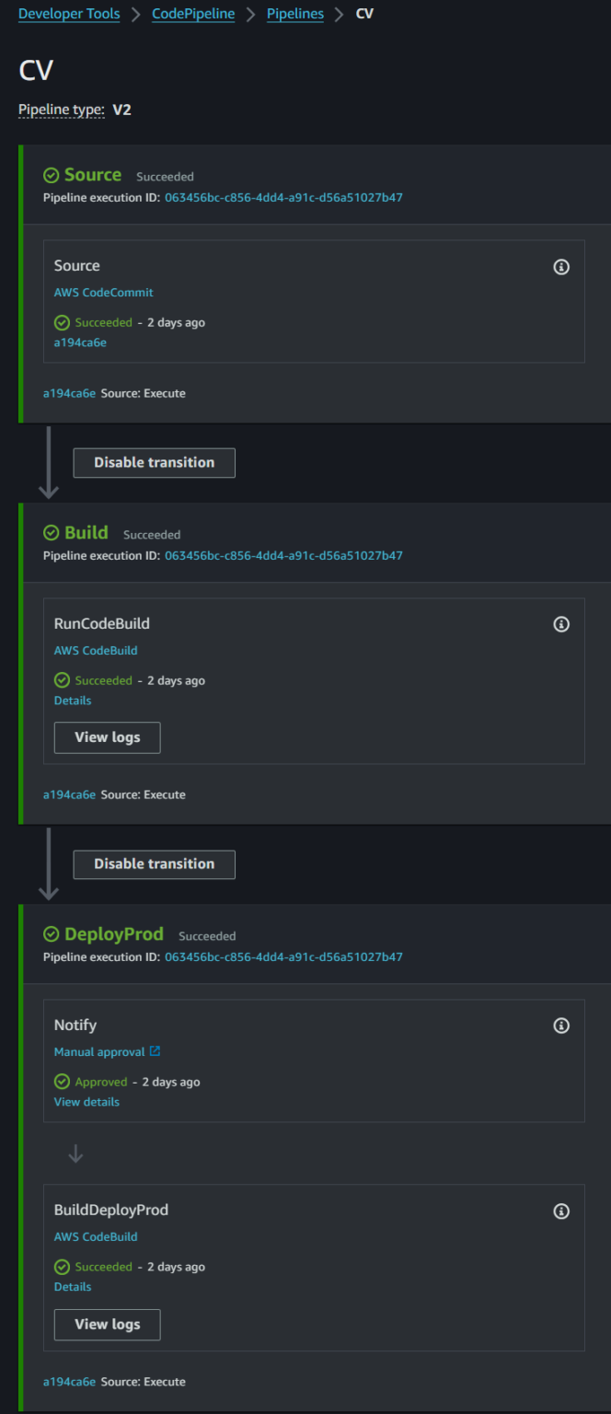Click green success check icon beside DeployProd stage title

coord(52,934)
